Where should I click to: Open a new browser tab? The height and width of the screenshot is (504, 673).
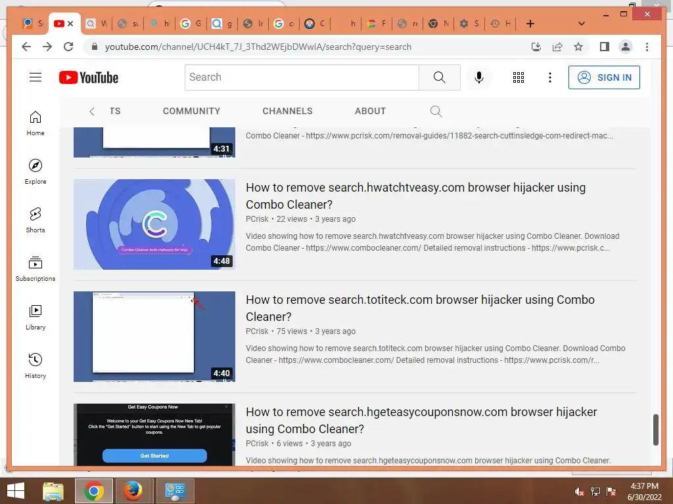tap(530, 24)
